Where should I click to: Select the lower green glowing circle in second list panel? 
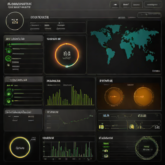tap(8, 101)
